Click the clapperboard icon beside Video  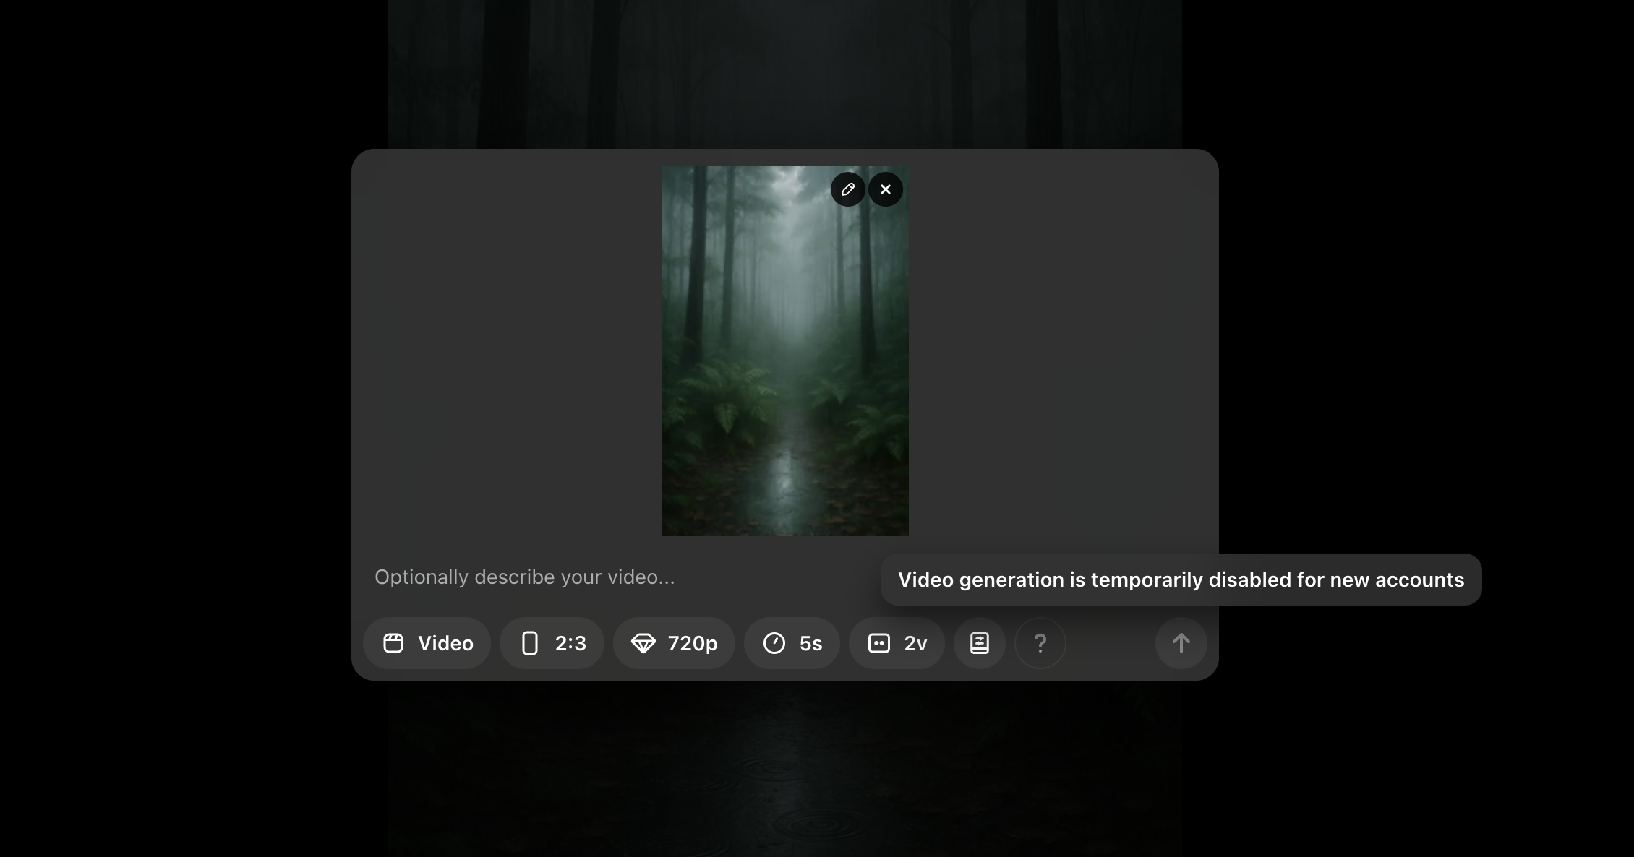click(x=393, y=643)
